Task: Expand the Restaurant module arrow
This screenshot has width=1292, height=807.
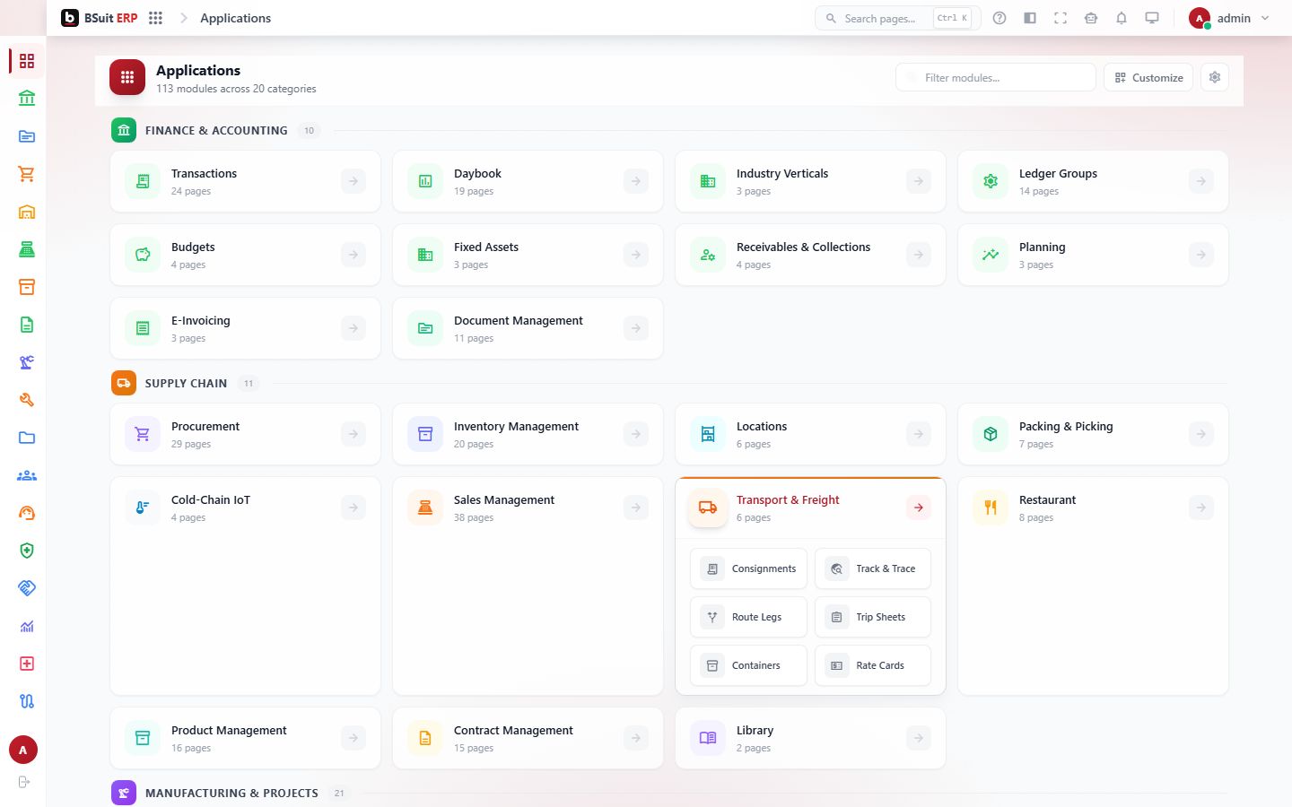Action: (1201, 508)
